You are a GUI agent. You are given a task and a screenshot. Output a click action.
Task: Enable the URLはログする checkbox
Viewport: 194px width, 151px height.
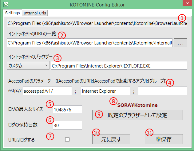(x=67, y=140)
